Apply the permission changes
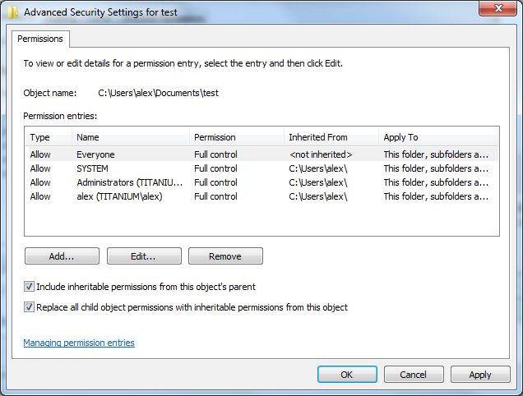Screen dimensions: 523x396 (480, 375)
